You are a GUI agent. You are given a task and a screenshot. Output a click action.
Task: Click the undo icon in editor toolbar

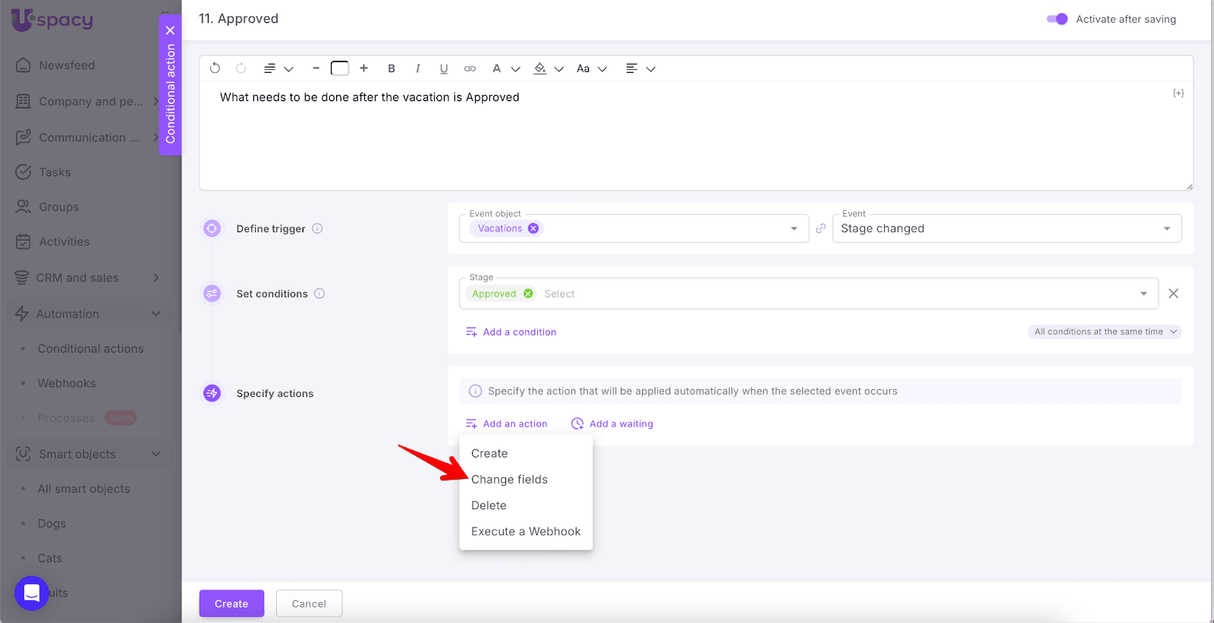tap(215, 68)
